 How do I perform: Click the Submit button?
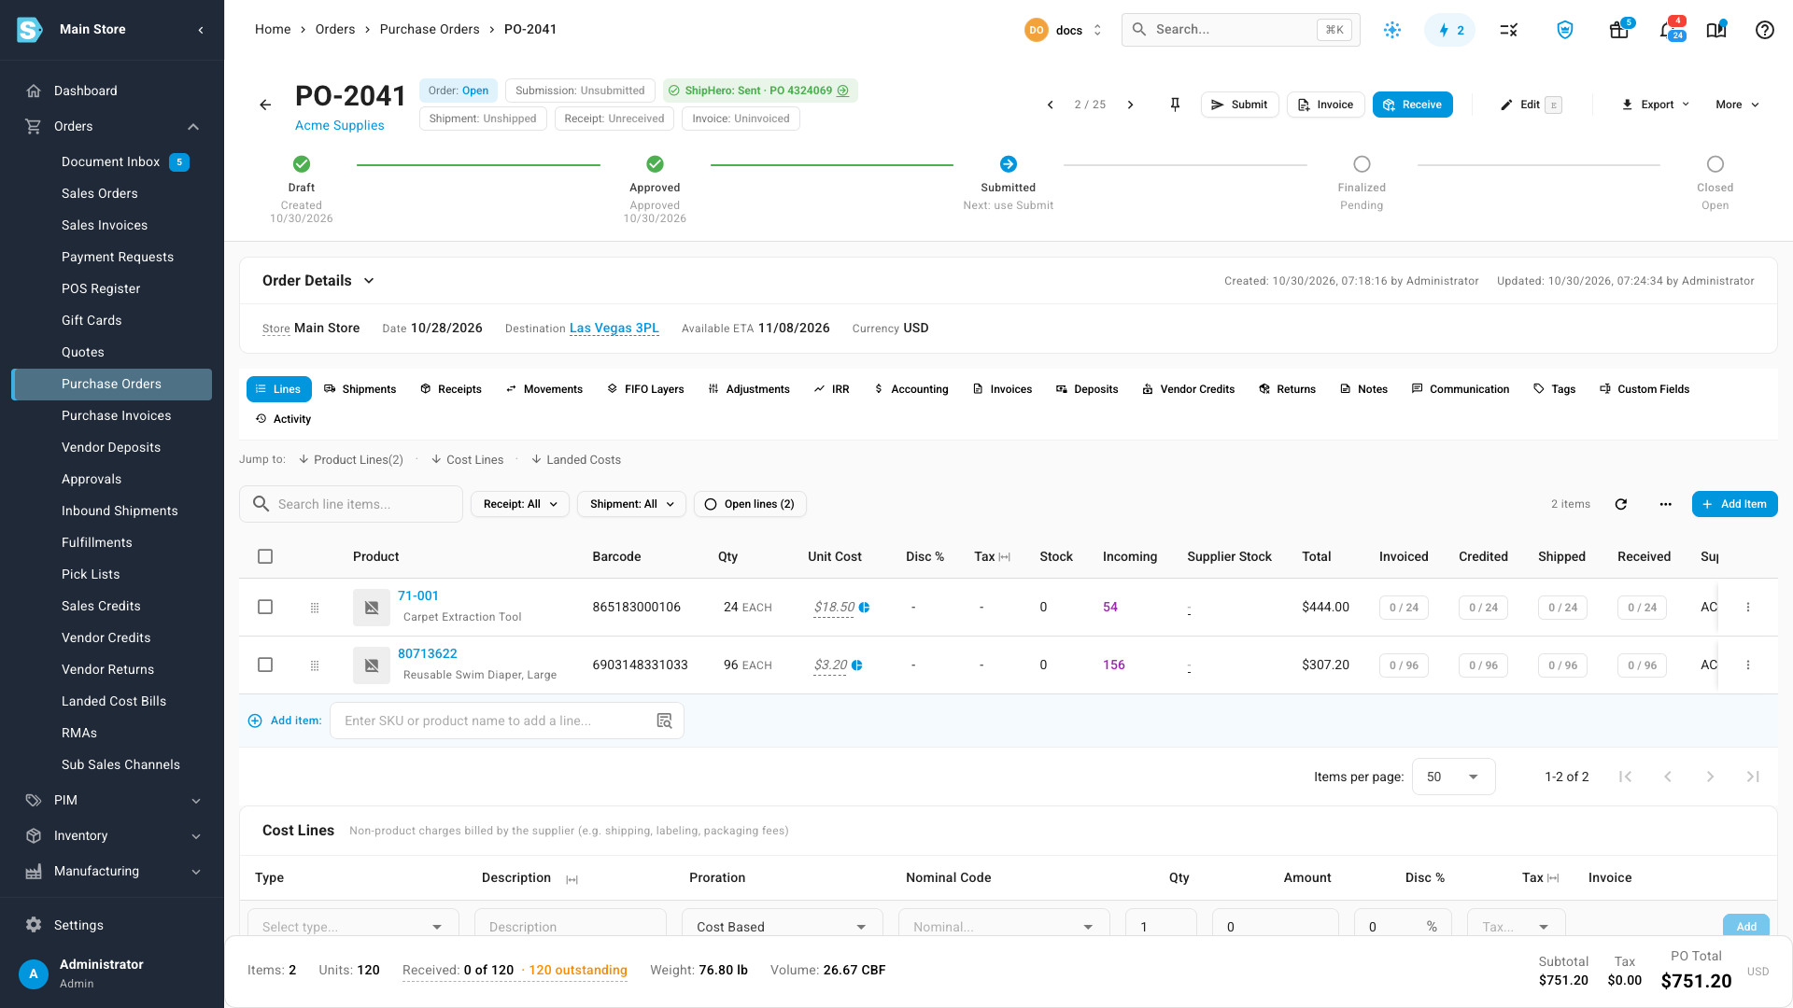pyautogui.click(x=1239, y=105)
